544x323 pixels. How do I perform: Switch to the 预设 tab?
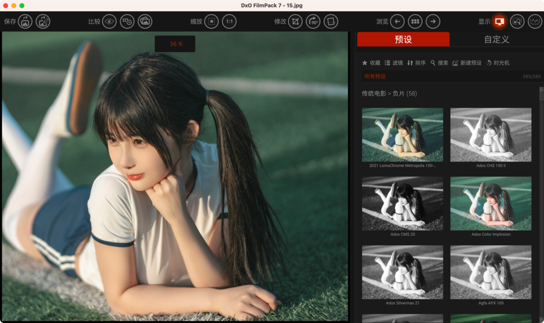click(x=403, y=39)
